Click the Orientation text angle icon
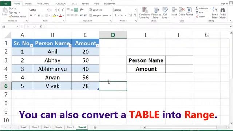233x131 pixels. 82,10
